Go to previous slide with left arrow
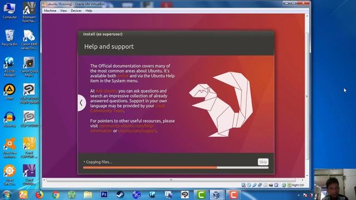The height and width of the screenshot is (200, 356). point(81,103)
